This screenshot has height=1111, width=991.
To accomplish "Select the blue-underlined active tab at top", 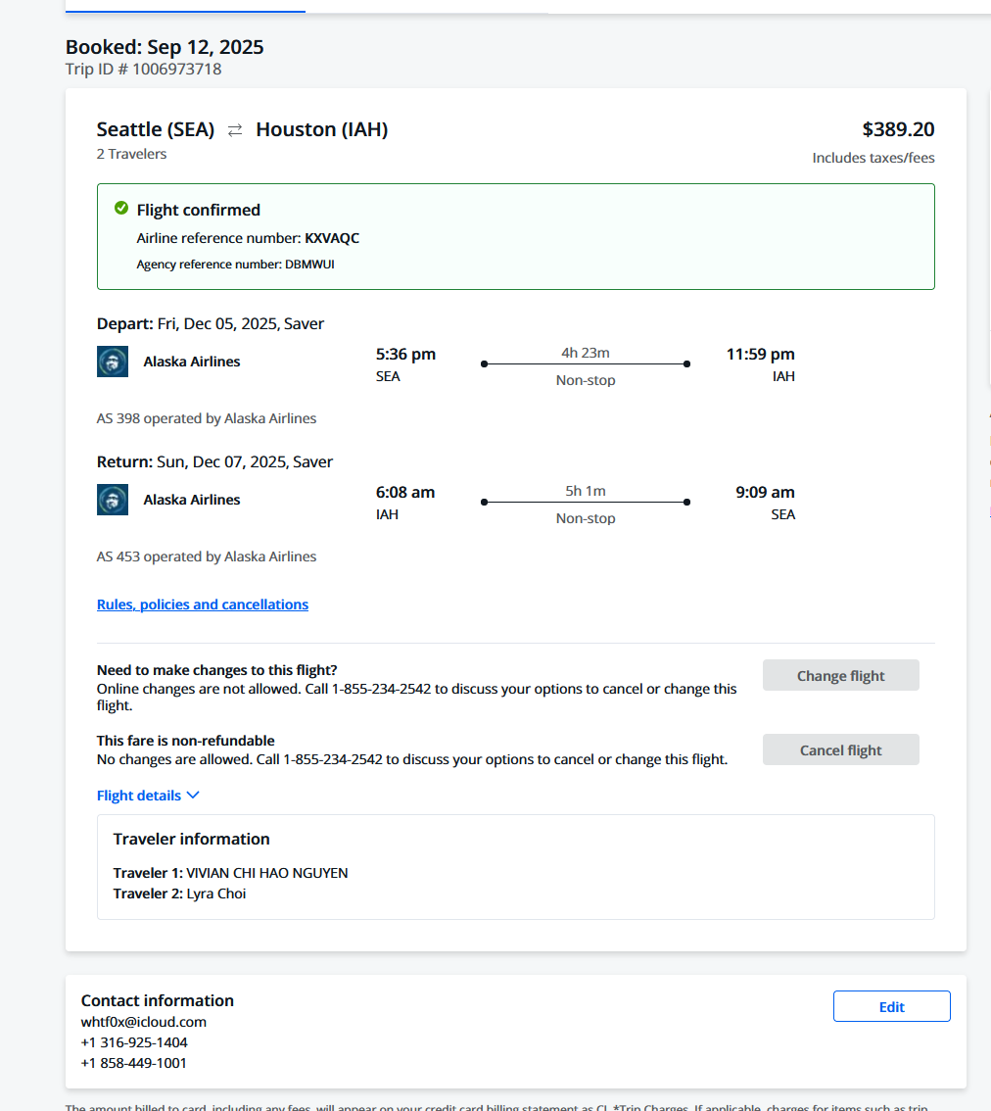I will pos(185,8).
